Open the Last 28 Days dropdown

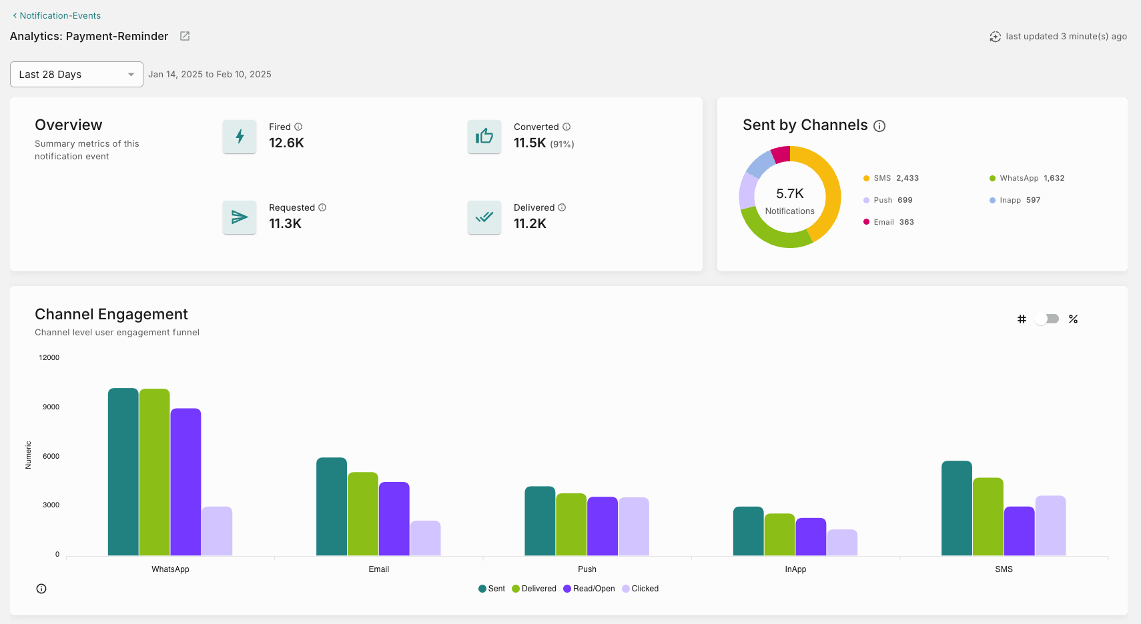[76, 75]
